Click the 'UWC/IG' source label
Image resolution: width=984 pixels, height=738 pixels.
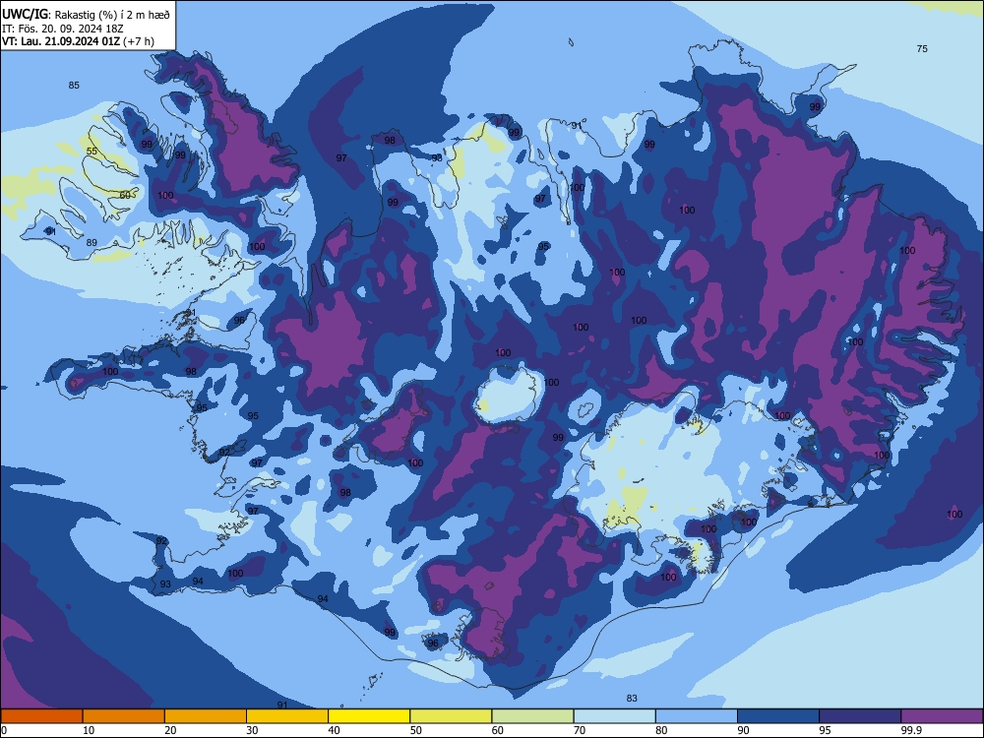[x=25, y=15]
